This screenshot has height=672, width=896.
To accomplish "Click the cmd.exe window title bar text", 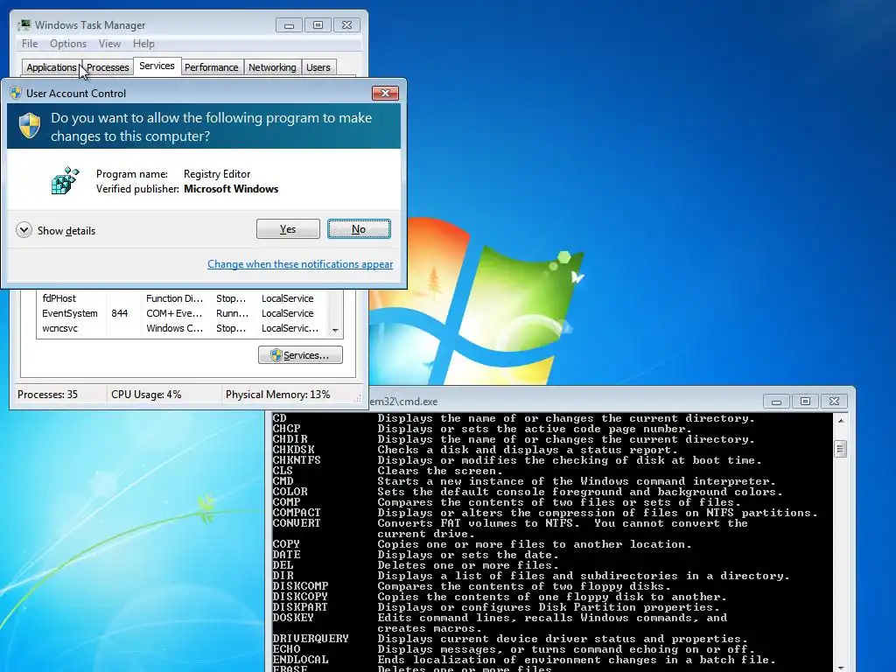I will [x=403, y=402].
